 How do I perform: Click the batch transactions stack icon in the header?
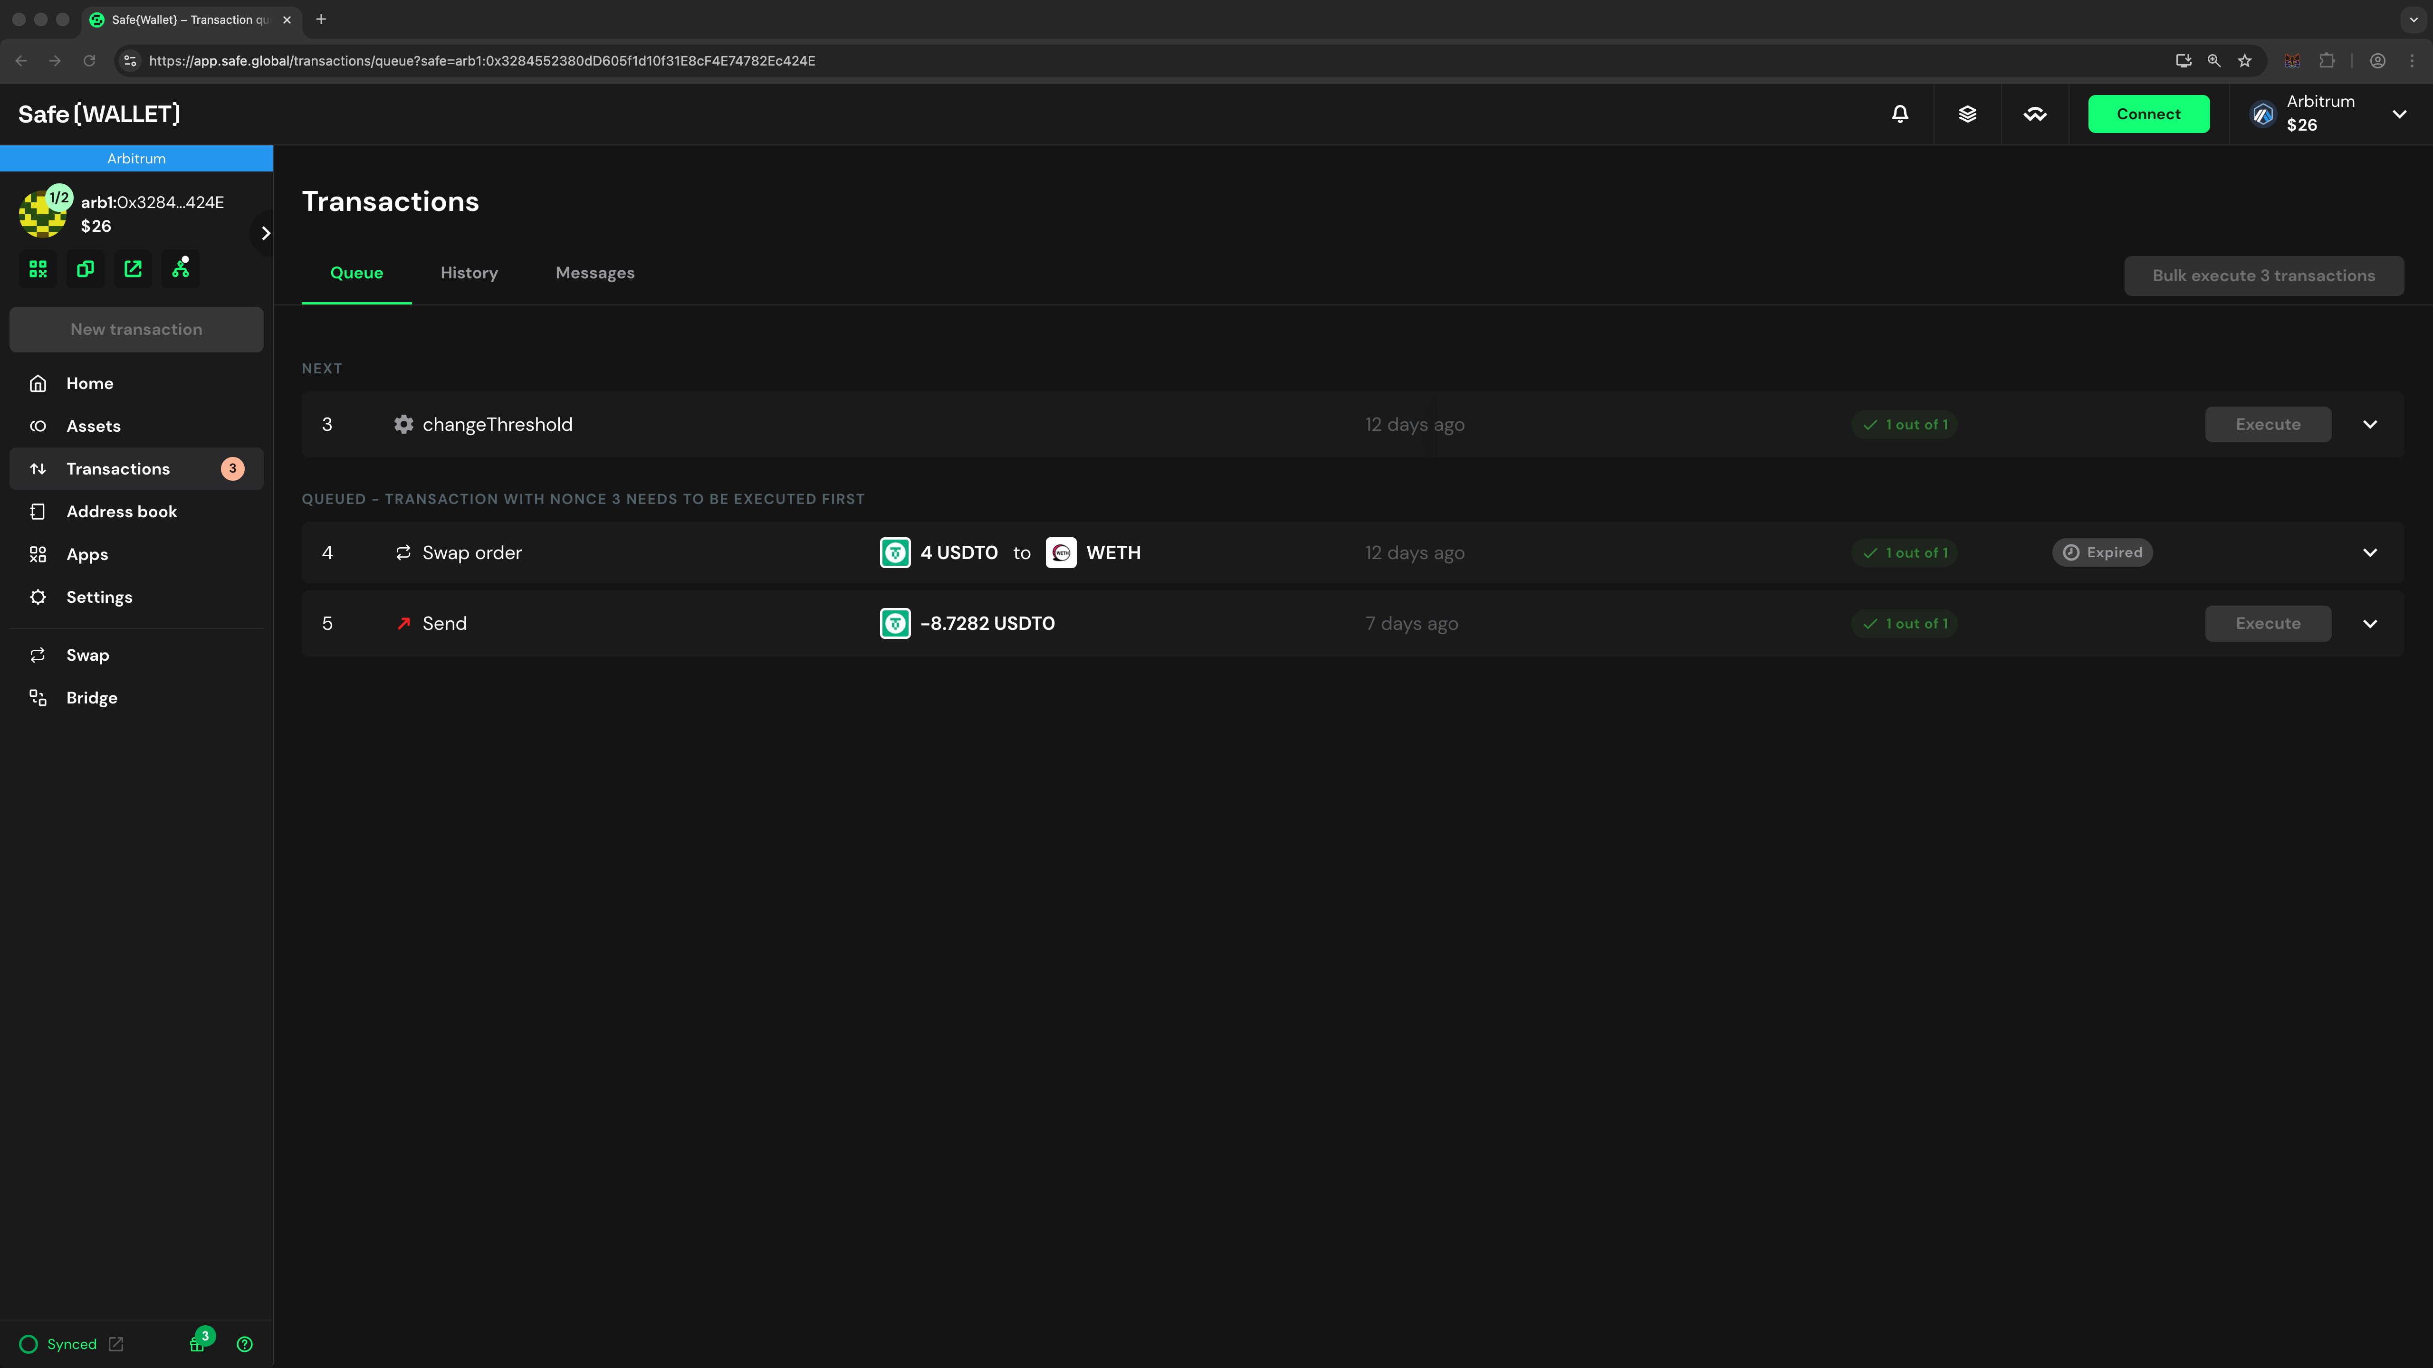(x=1968, y=114)
